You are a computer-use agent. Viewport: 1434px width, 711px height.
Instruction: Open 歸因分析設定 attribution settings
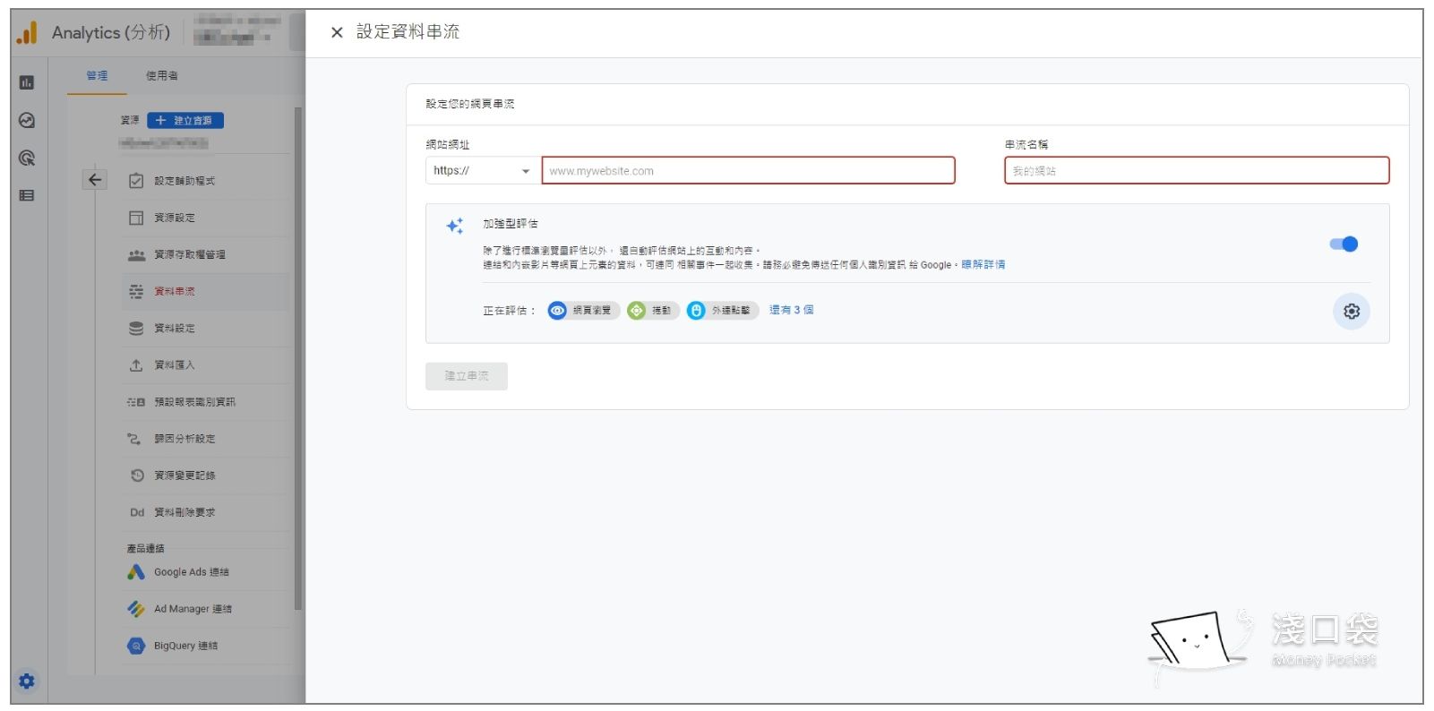[x=206, y=439]
